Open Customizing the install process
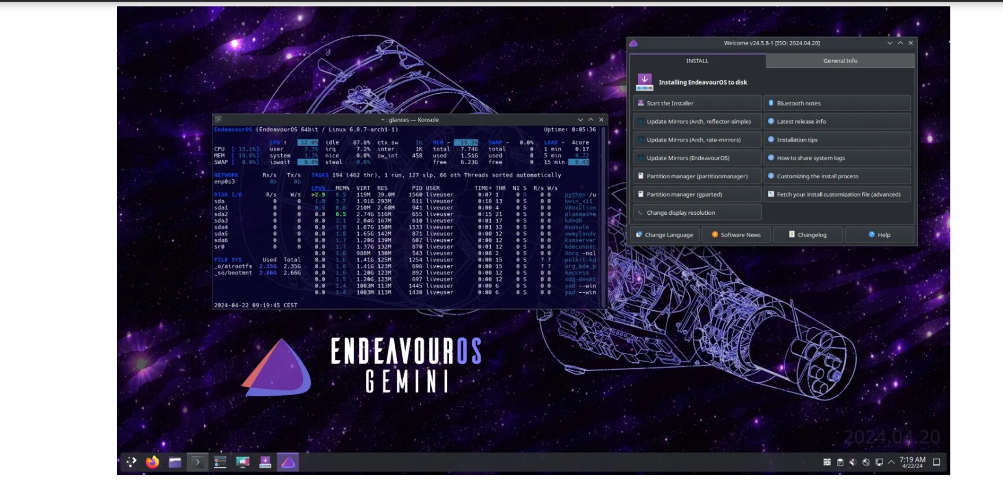The width and height of the screenshot is (1003, 485). [x=837, y=176]
